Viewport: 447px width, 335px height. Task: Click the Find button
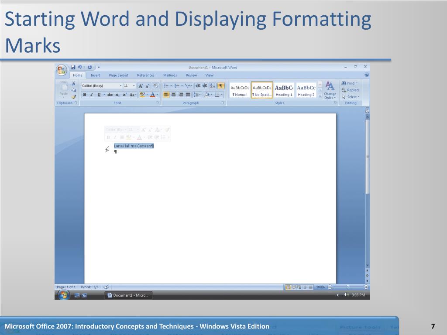350,83
